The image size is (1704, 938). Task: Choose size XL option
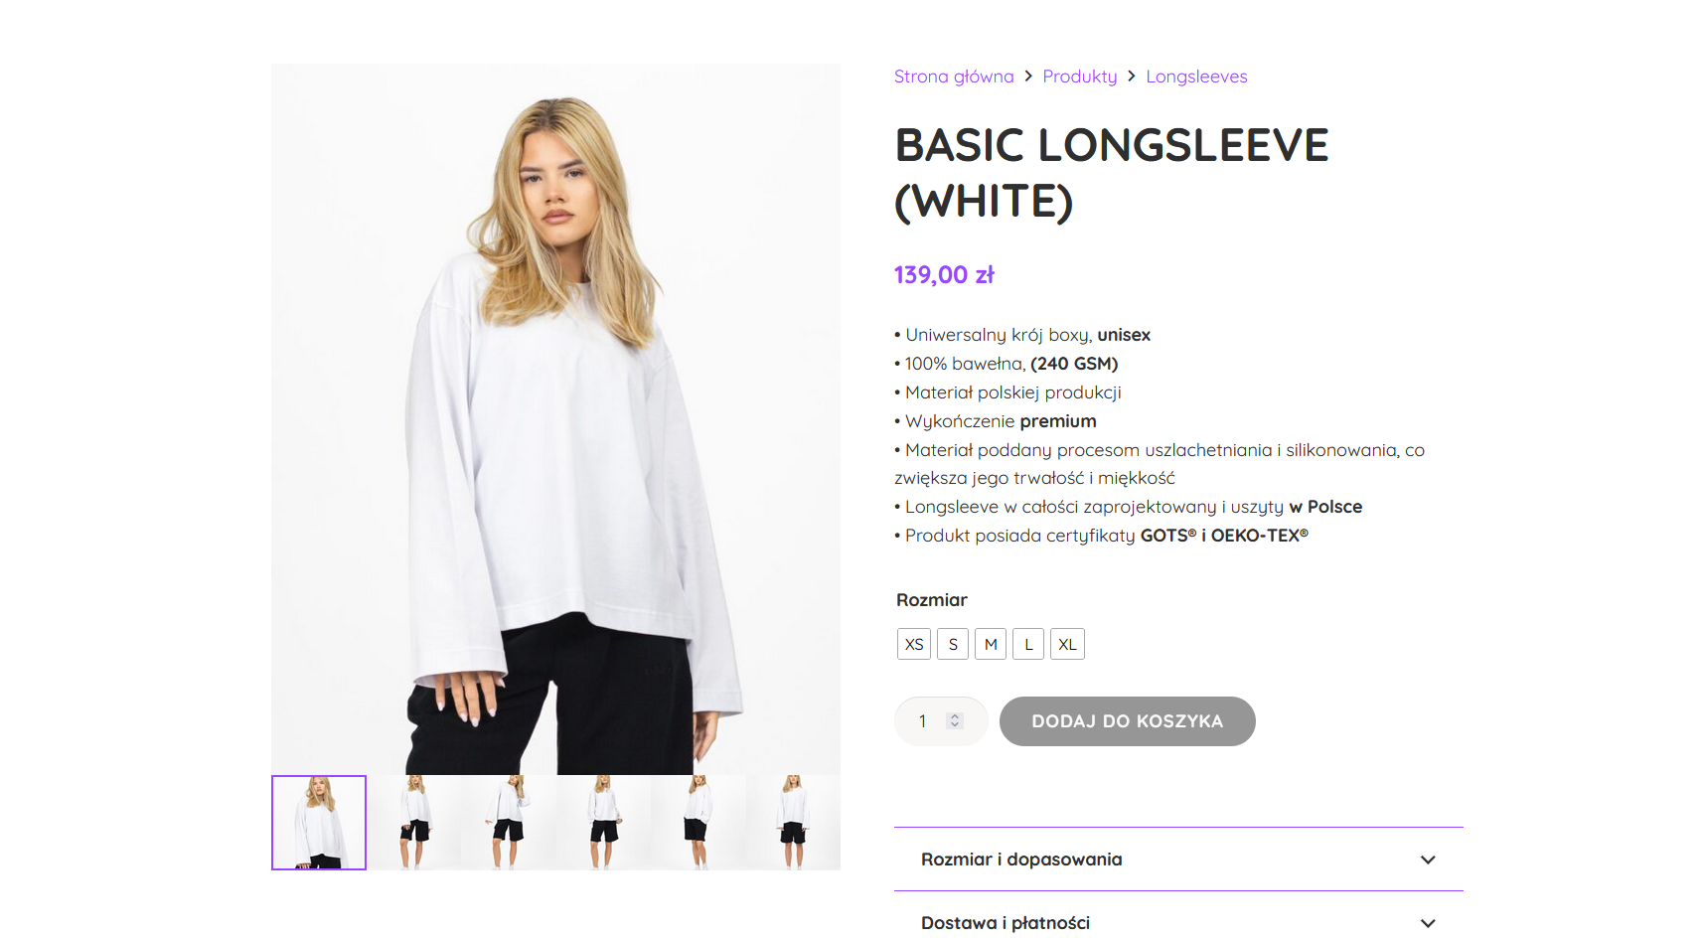1067,644
